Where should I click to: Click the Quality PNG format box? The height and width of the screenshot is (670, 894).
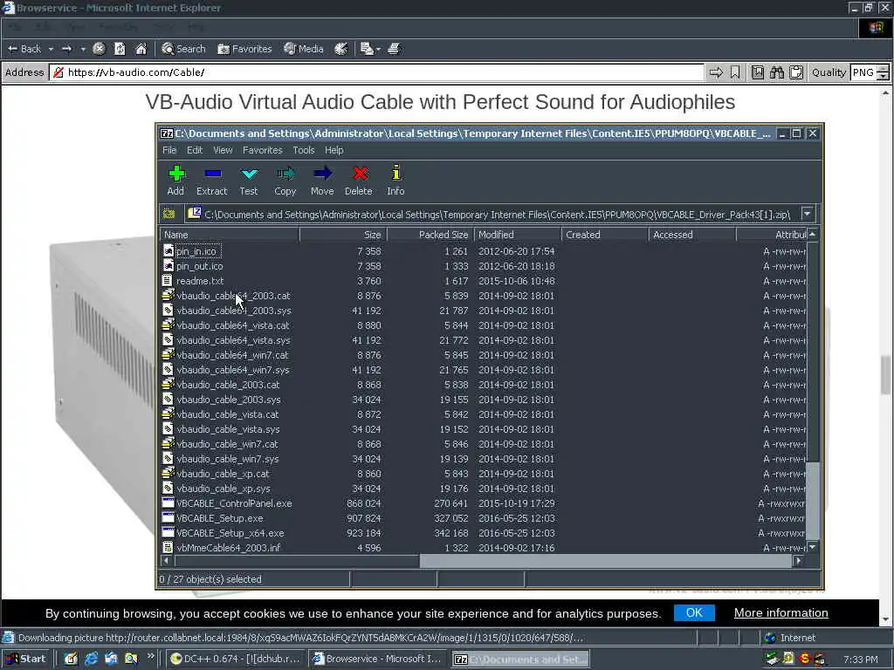[x=863, y=72]
